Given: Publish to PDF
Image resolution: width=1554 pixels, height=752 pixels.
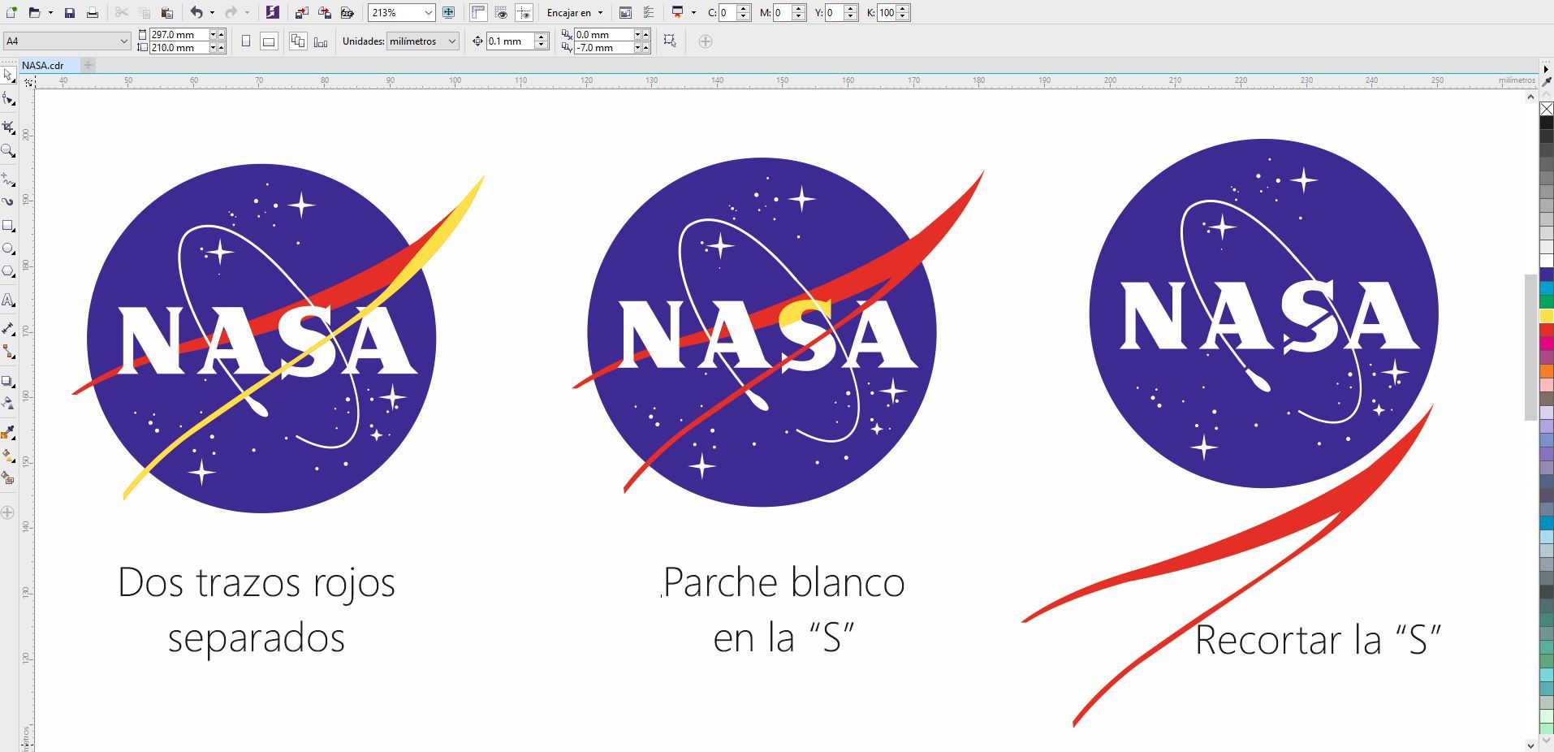Looking at the screenshot, I should [347, 12].
